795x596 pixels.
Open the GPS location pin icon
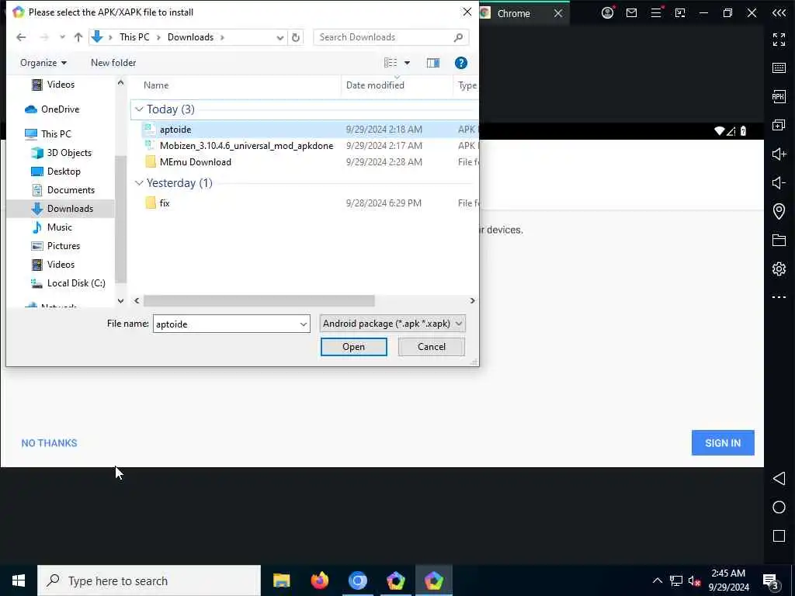[779, 211]
